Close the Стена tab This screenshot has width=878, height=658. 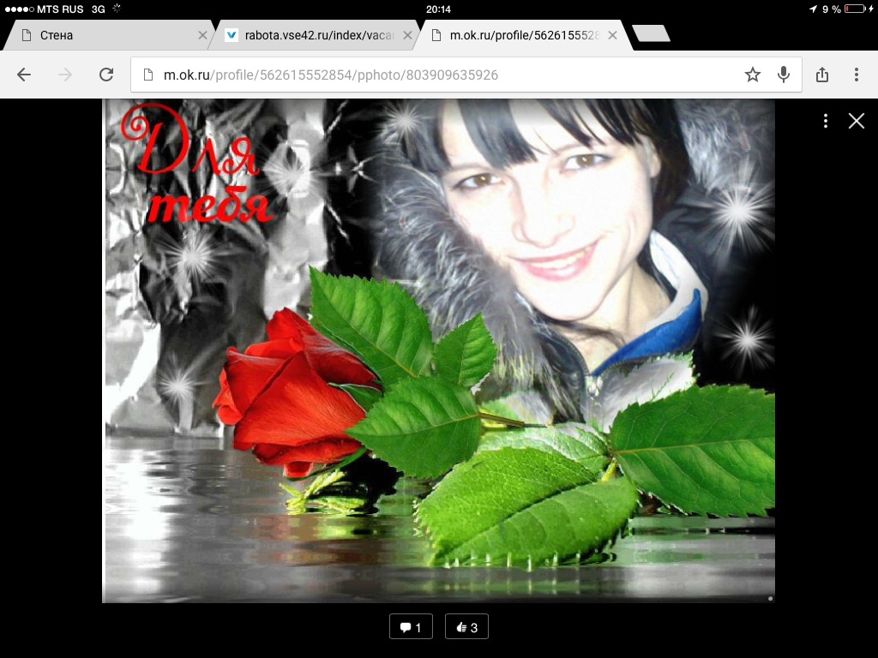coord(203,35)
